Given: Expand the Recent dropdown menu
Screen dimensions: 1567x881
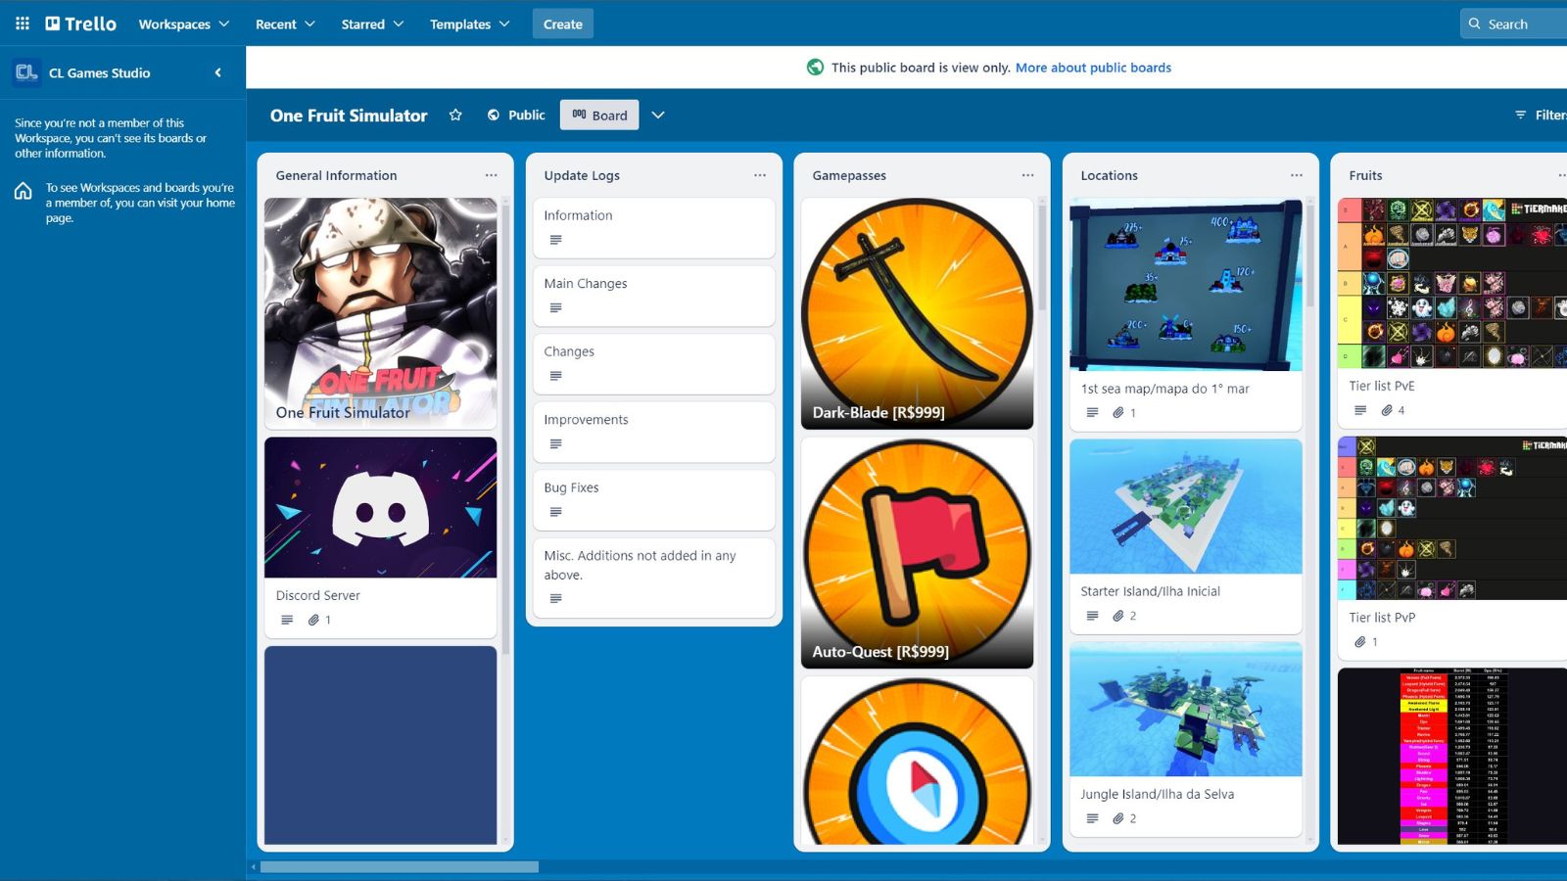Looking at the screenshot, I should tap(285, 23).
